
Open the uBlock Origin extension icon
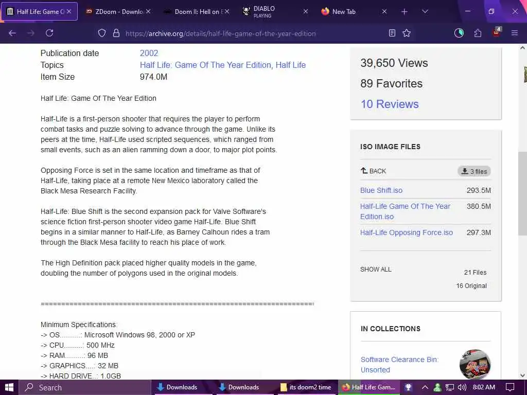click(497, 32)
